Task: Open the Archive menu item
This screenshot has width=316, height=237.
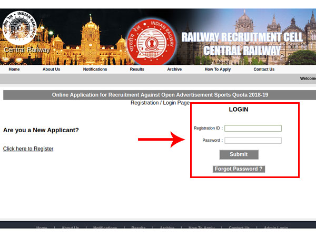Action: (x=174, y=70)
